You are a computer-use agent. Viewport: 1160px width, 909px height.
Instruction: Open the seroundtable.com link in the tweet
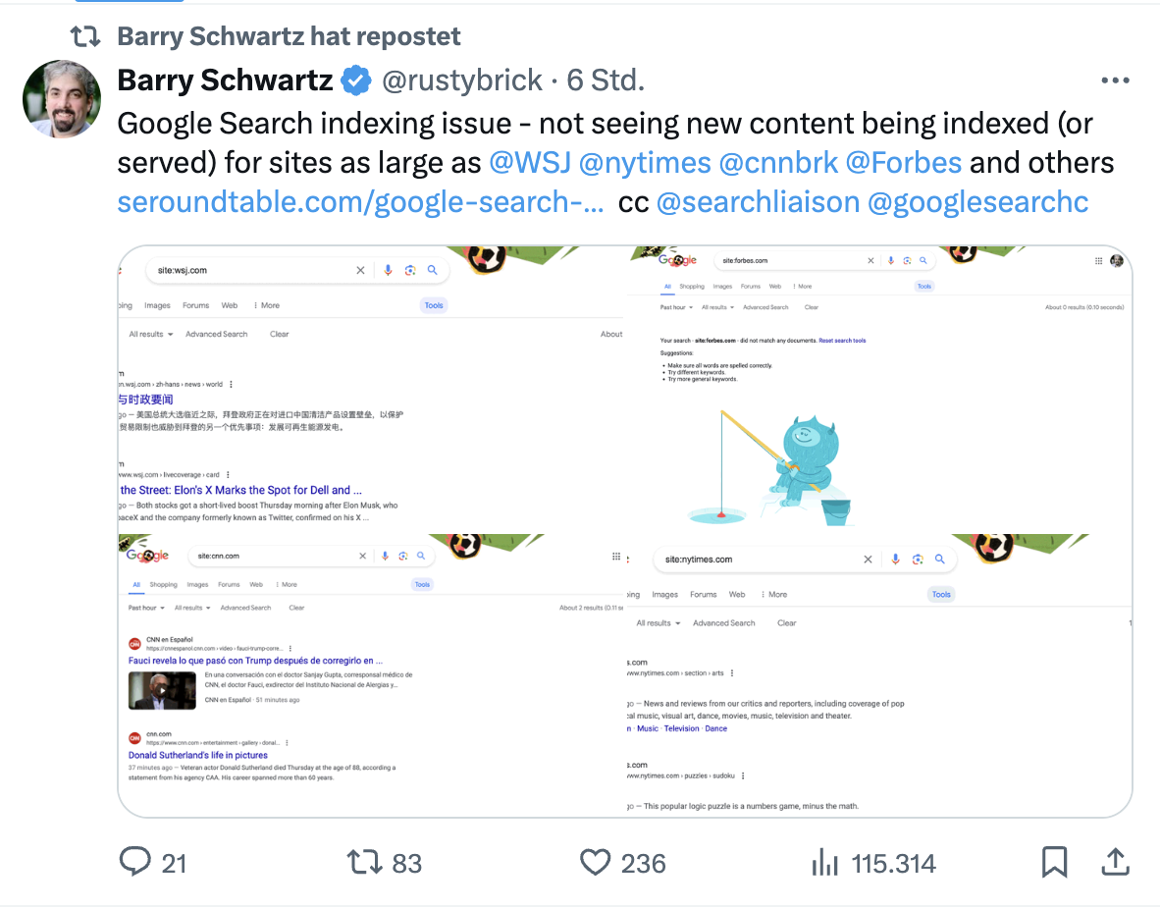(358, 201)
